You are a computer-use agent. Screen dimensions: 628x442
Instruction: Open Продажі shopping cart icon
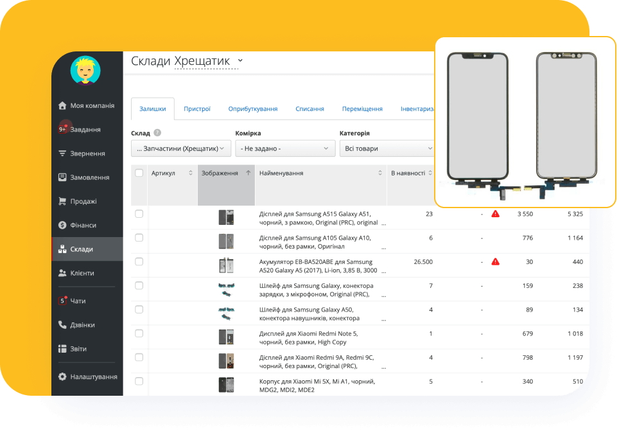pos(62,201)
